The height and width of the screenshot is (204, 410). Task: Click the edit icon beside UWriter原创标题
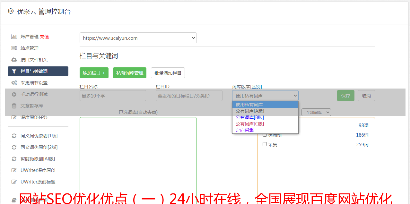[14, 182]
